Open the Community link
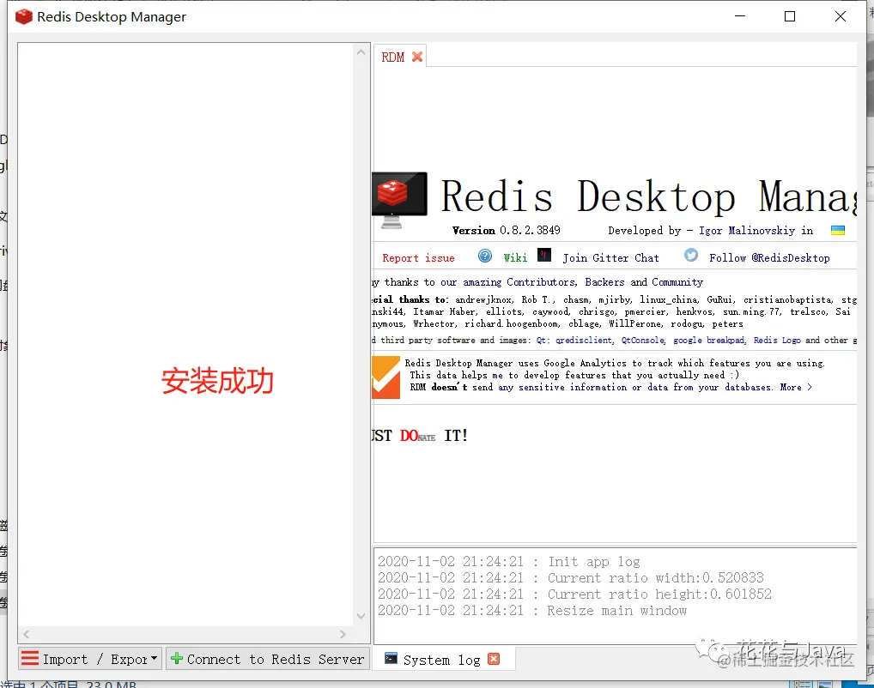The height and width of the screenshot is (688, 874). (x=677, y=282)
